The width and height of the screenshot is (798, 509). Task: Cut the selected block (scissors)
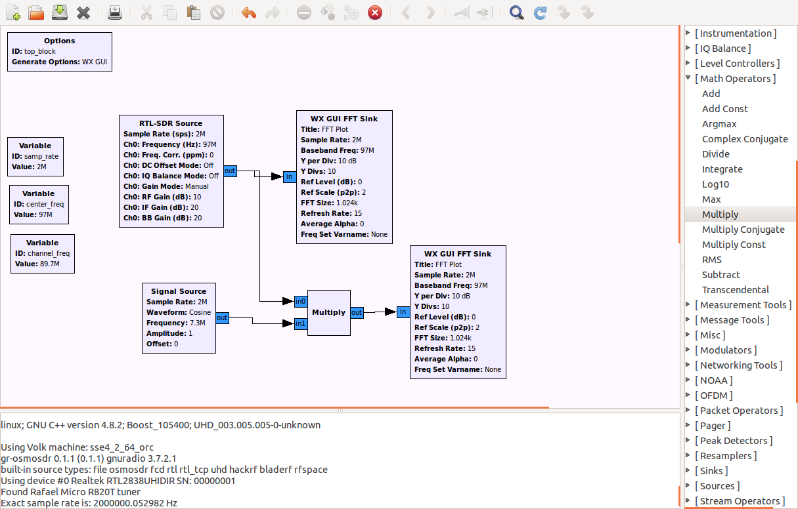coord(146,12)
